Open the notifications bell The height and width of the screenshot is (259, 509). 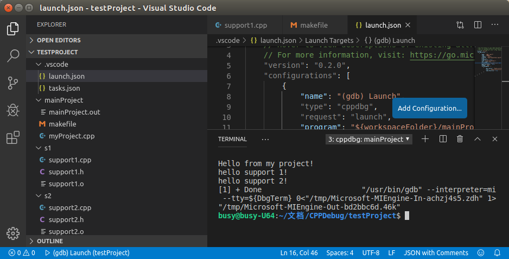coord(497,253)
